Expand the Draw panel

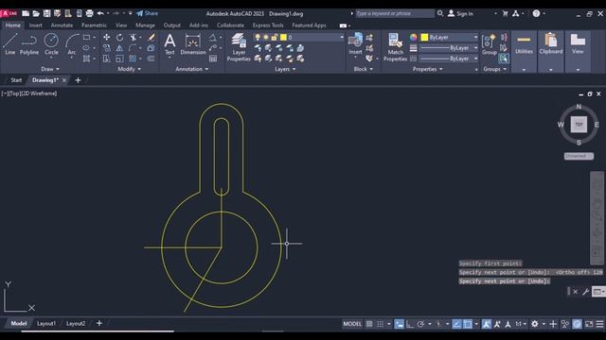(x=50, y=69)
